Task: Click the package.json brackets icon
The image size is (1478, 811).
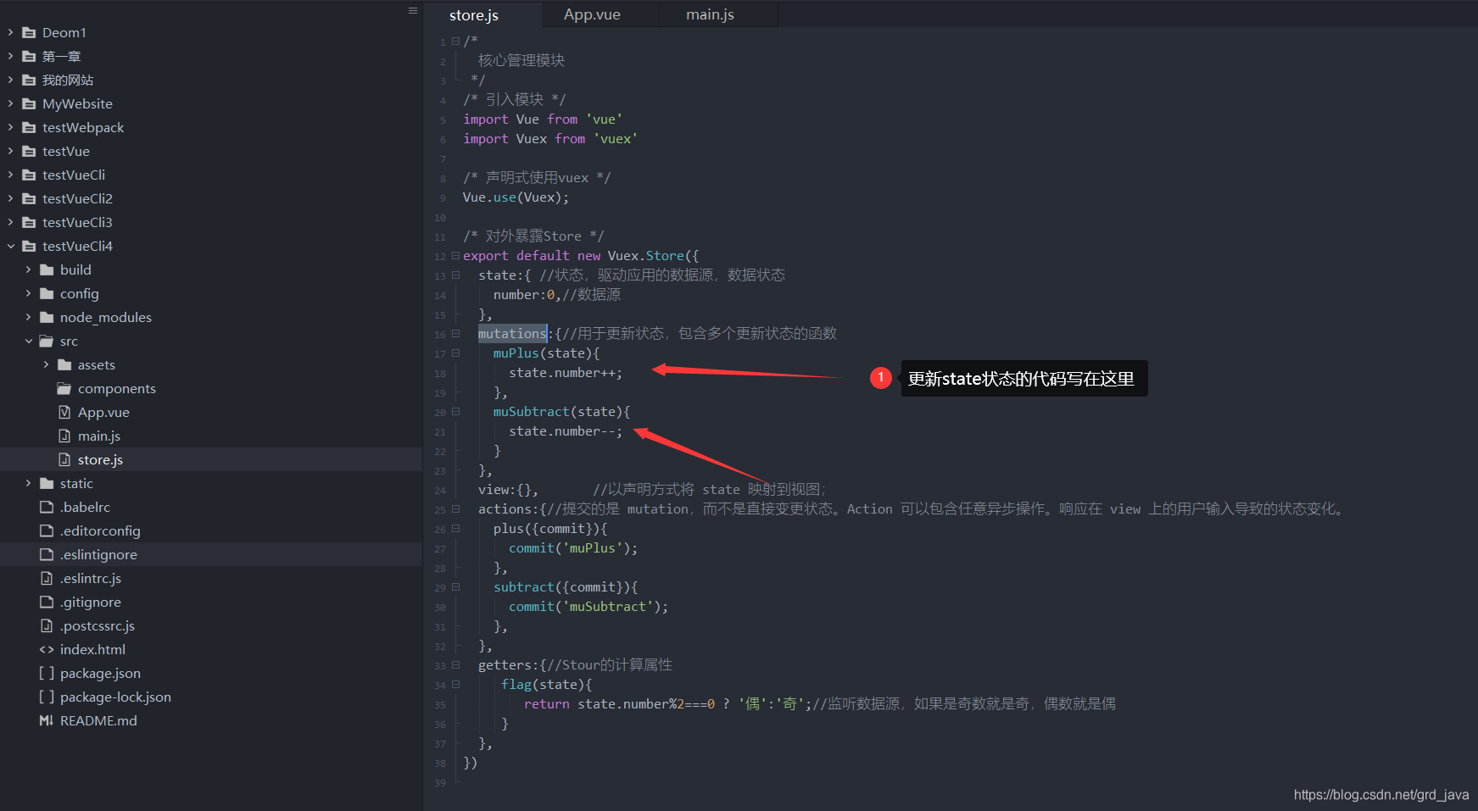Action: (47, 673)
